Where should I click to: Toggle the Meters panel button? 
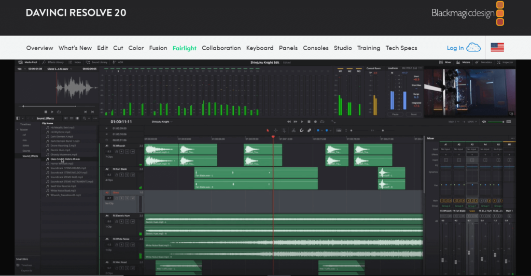coord(463,62)
